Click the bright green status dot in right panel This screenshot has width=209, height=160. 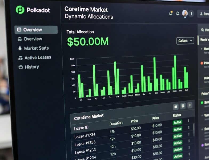tap(202, 102)
